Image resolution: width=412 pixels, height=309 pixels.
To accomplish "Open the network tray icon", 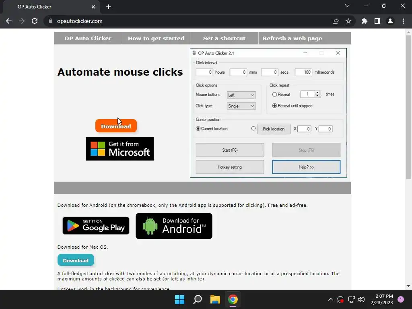I will (x=351, y=299).
